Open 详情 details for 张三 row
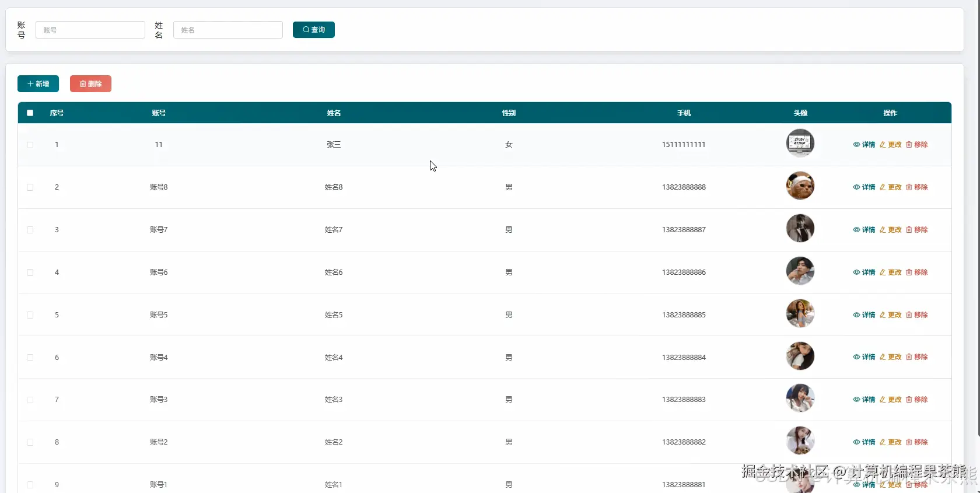 (x=864, y=145)
